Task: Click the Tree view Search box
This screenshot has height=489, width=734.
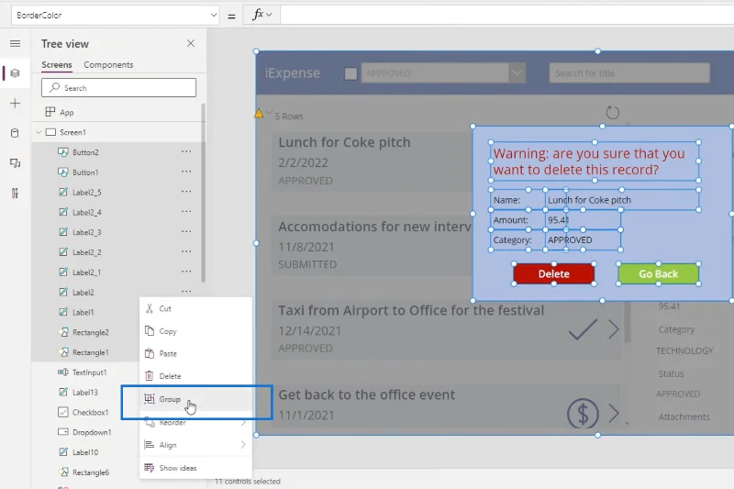Action: [118, 87]
